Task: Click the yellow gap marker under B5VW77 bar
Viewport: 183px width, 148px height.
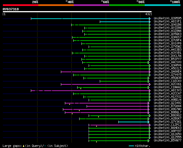Action: [96, 142]
